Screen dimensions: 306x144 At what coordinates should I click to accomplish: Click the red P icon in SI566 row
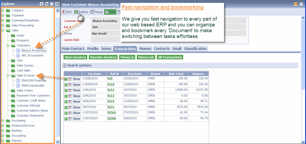[x=70, y=119]
